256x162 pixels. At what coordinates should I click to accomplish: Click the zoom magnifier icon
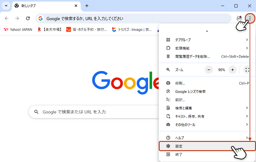click(168, 70)
